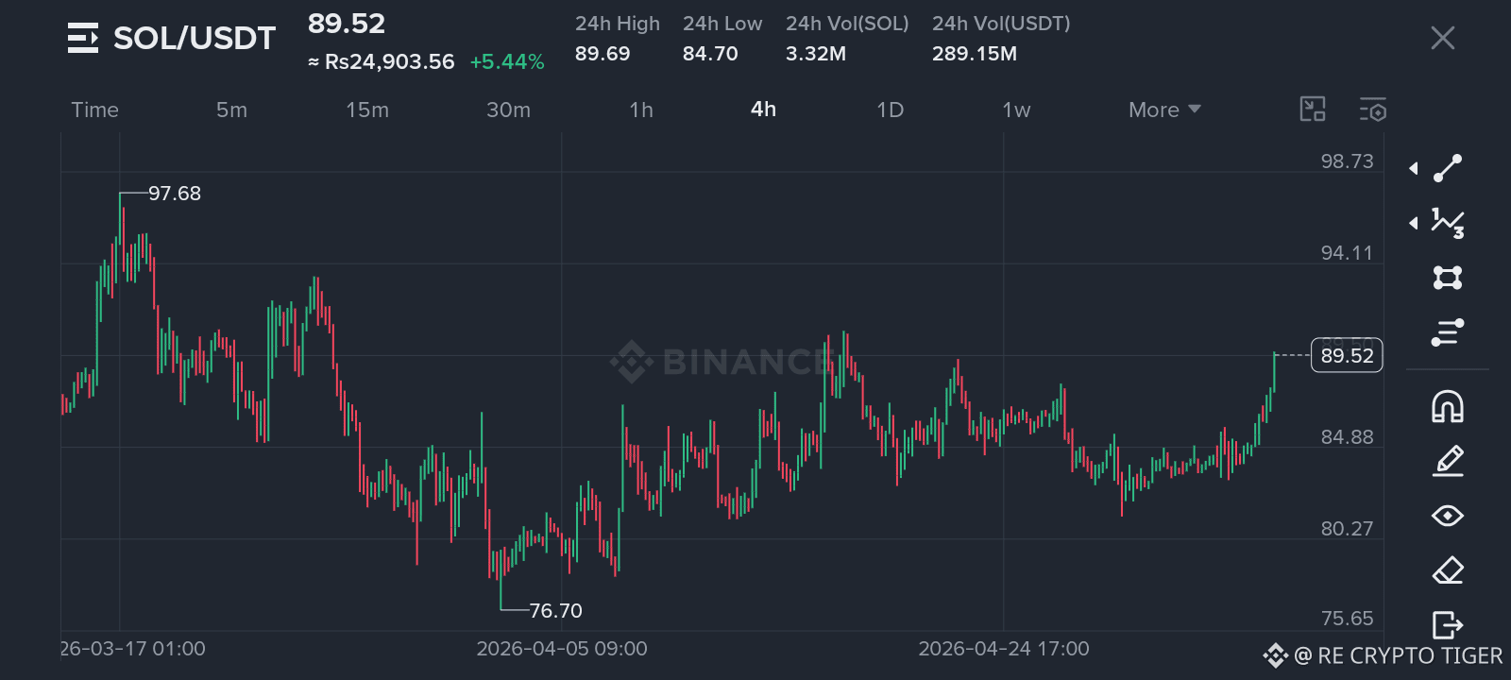Click the 24h Vol(USDT) value 289.15M

[975, 54]
